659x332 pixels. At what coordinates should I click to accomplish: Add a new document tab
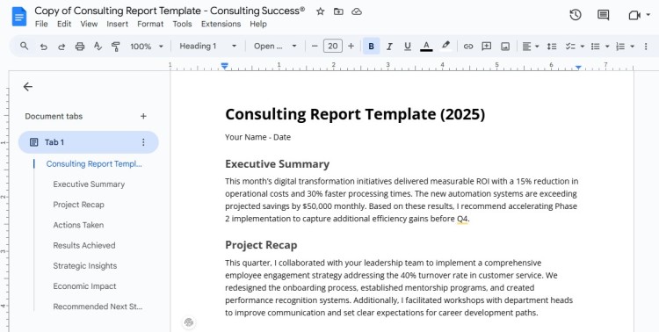[143, 116]
